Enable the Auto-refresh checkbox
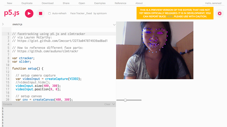The height and width of the screenshot is (127, 227). coord(49,14)
